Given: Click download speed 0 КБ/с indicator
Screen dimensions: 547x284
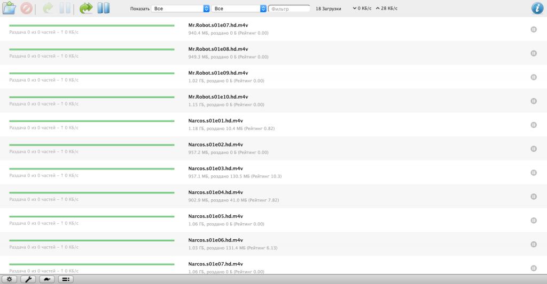Looking at the screenshot, I should [x=362, y=9].
